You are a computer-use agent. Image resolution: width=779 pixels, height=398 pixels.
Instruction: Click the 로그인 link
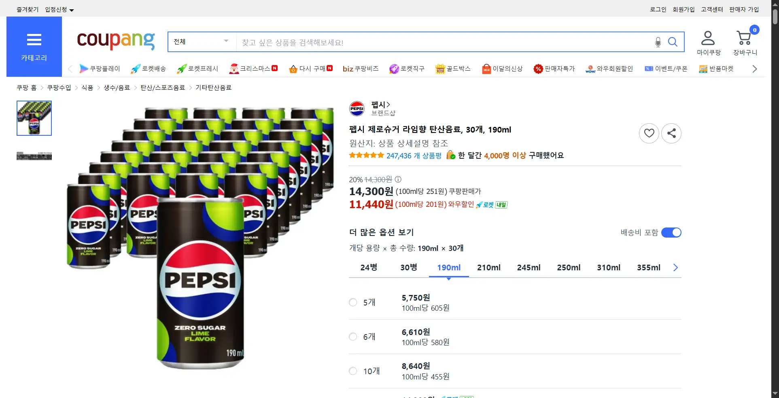(658, 9)
